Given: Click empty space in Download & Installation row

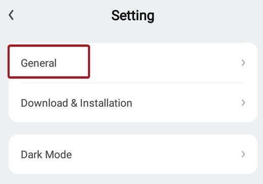Looking at the screenshot, I should coord(186,103).
